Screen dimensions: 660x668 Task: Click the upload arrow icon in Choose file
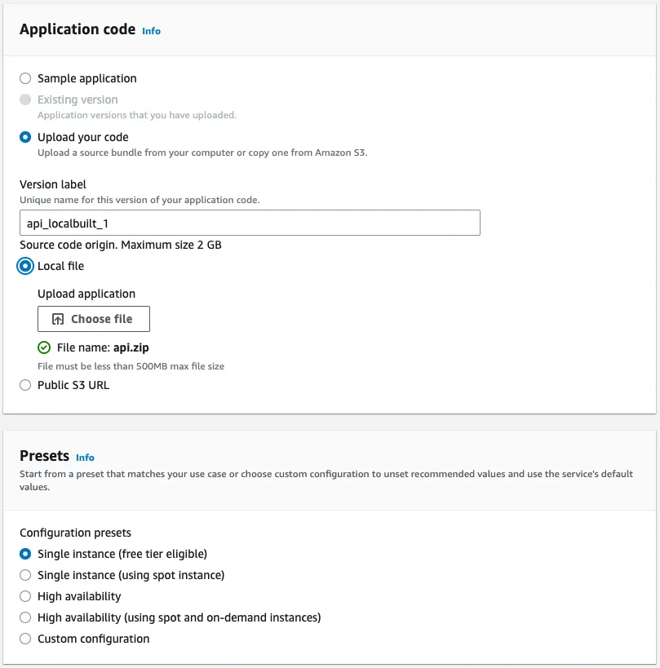(x=58, y=319)
